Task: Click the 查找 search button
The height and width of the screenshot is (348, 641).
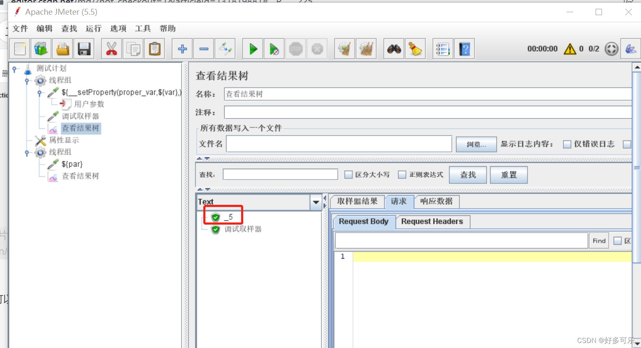Action: tap(468, 175)
